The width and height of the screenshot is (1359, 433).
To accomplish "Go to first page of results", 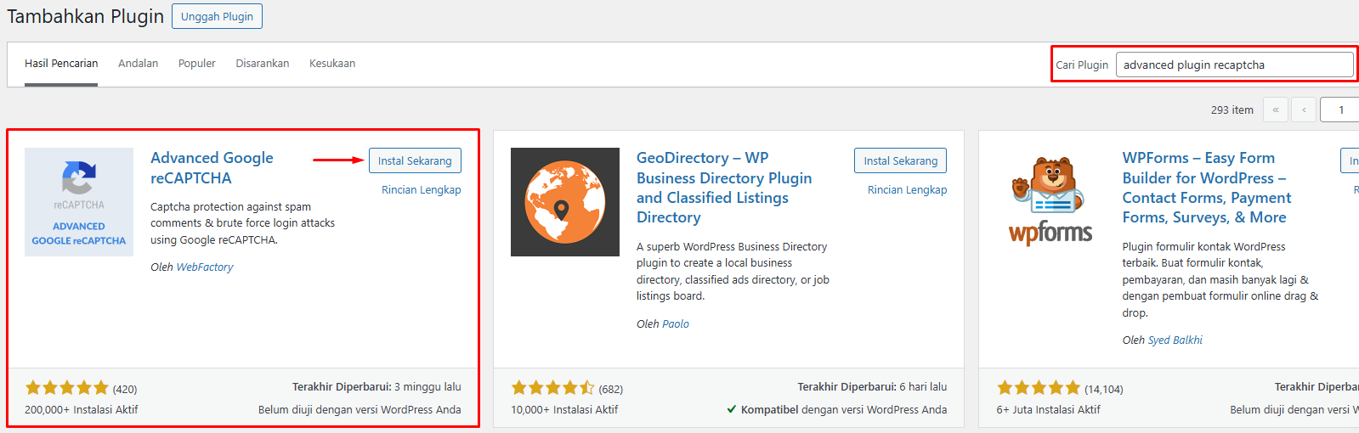I will click(1276, 110).
